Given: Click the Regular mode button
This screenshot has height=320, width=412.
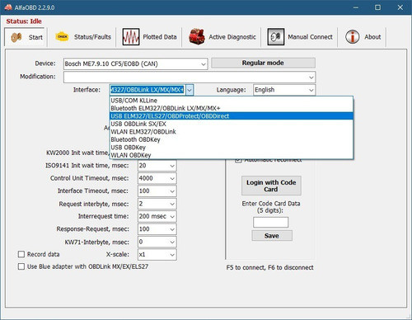Looking at the screenshot, I should tap(263, 63).
